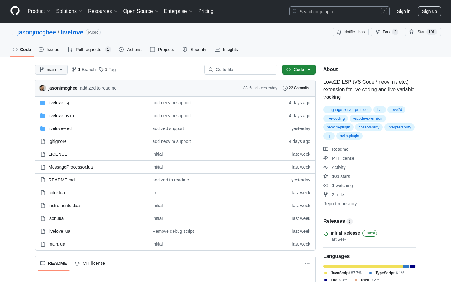Viewport: 451px width, 282px height.
Task: Open the main branch selector dropdown
Action: (x=51, y=70)
